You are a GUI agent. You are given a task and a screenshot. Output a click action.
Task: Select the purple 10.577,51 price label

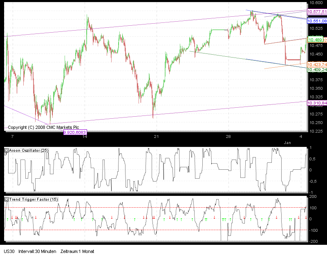click(316, 12)
